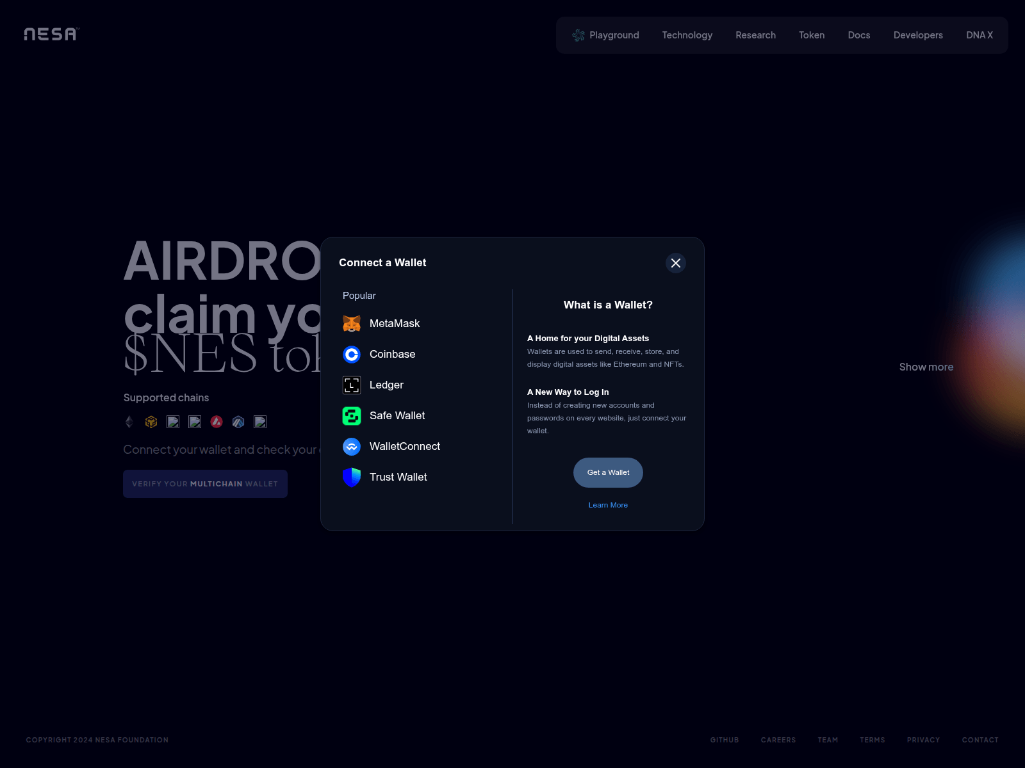Open the Learn More link
Viewport: 1025px width, 768px height.
click(x=608, y=505)
